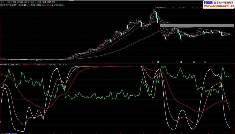Click the red event marker under the peak
235x134 pixels.
152,62
